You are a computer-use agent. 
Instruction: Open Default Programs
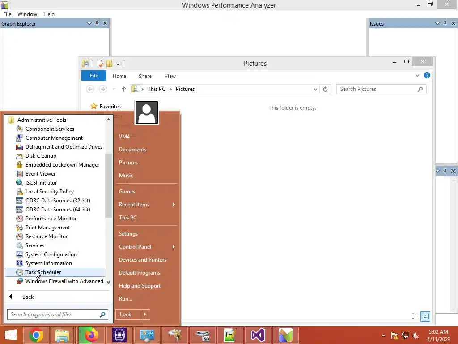click(140, 273)
